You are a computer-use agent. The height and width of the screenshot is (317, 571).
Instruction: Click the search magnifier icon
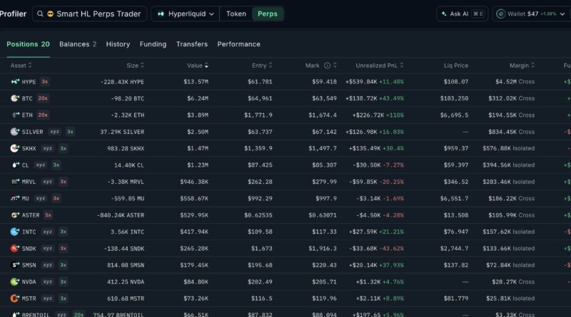click(40, 14)
